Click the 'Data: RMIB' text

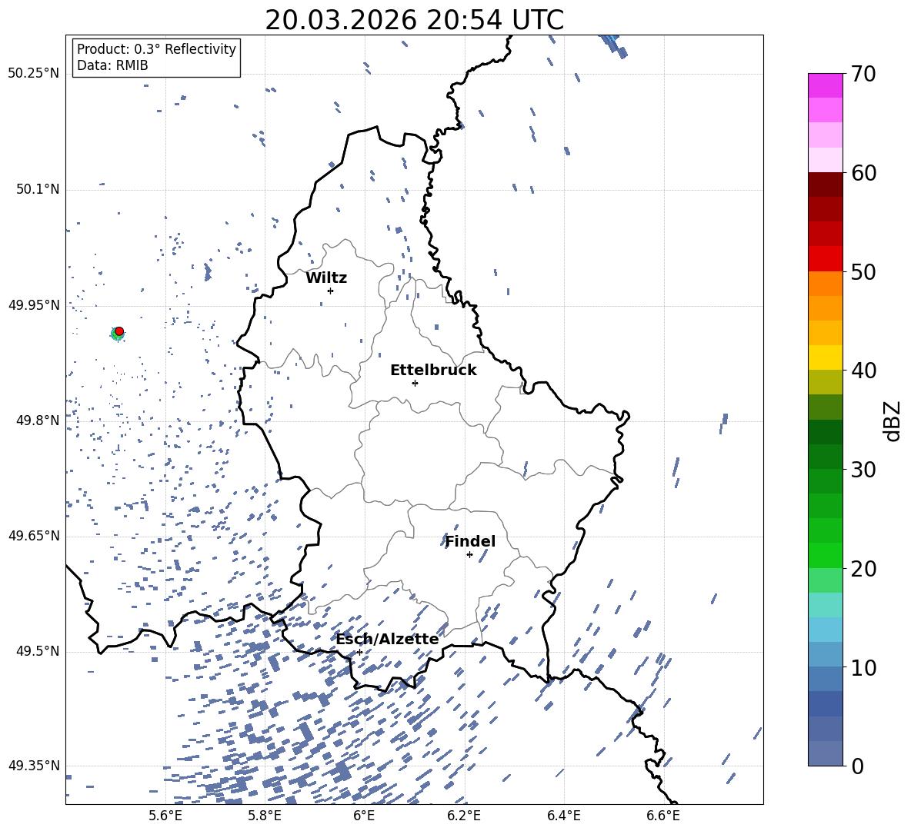coord(112,65)
